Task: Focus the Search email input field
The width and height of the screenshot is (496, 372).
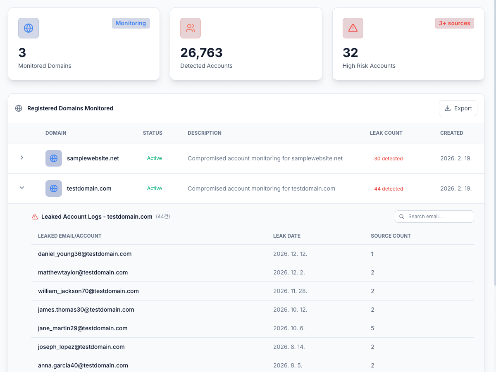Action: [438, 217]
